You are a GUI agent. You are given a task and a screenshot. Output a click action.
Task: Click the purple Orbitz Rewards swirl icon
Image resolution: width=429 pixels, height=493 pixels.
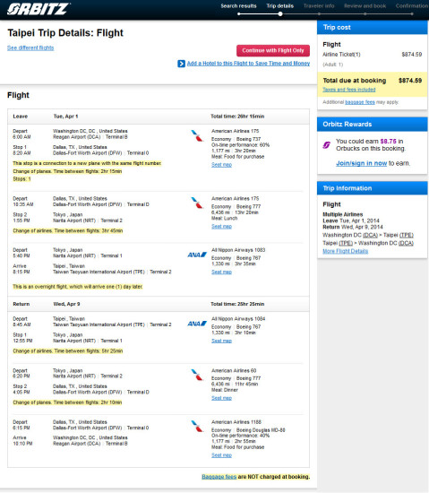coord(327,145)
